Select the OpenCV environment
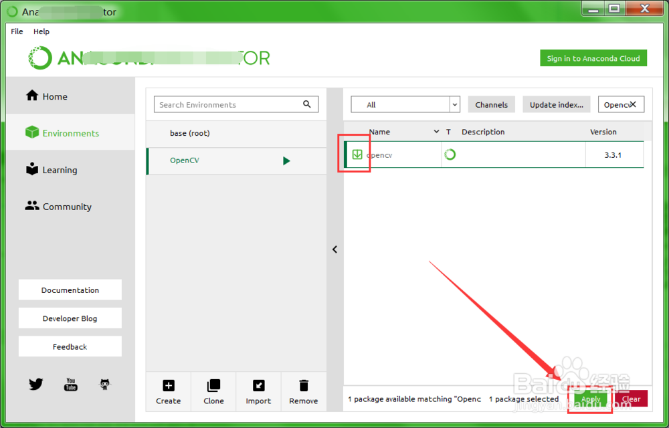Screen dimensions: 669x428 [x=236, y=160]
